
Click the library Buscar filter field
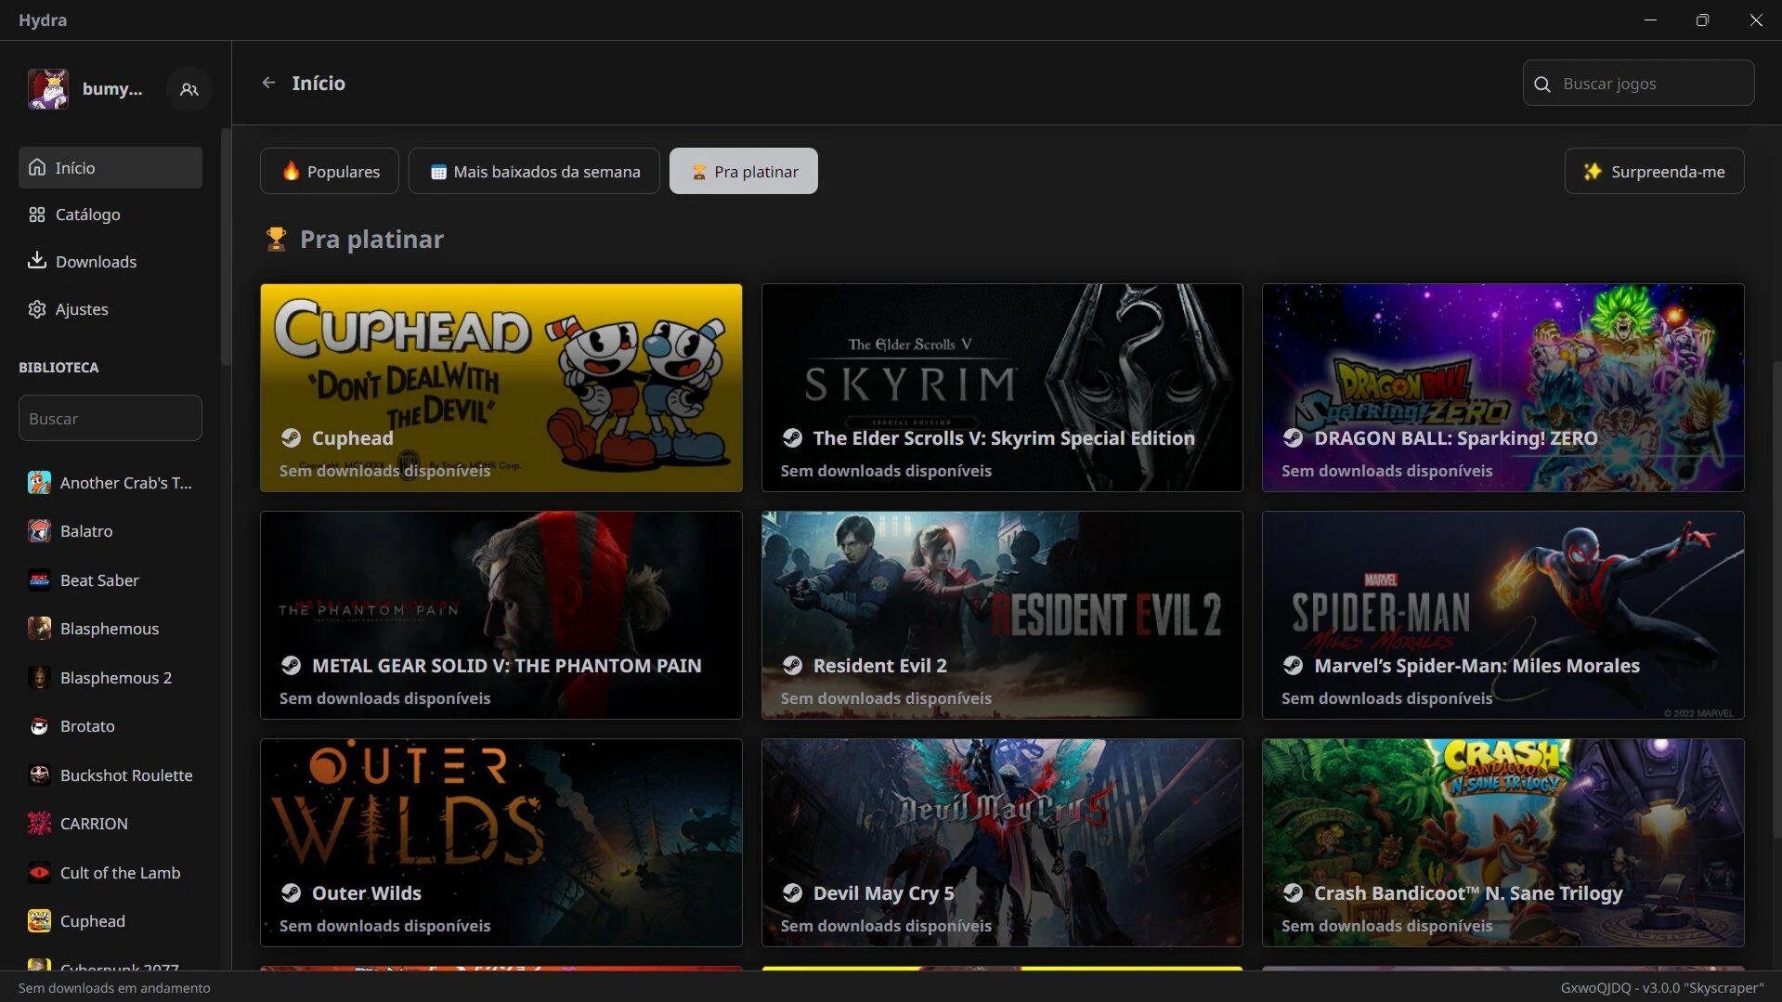click(111, 418)
